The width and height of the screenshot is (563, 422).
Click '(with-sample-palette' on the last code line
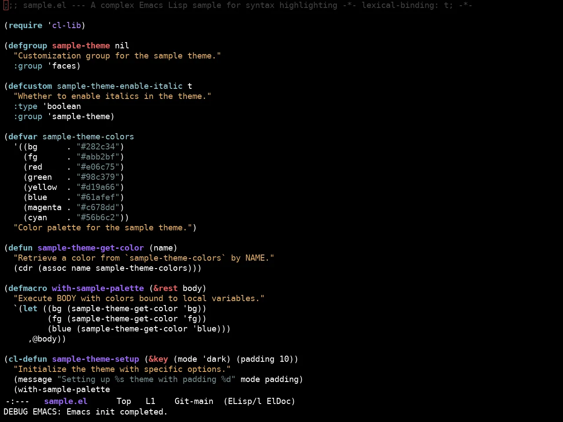pos(62,389)
